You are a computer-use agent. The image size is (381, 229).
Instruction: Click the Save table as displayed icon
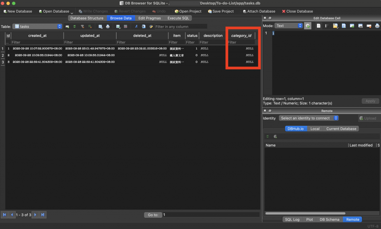(100, 26)
